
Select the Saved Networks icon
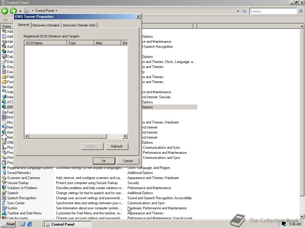point(4,173)
